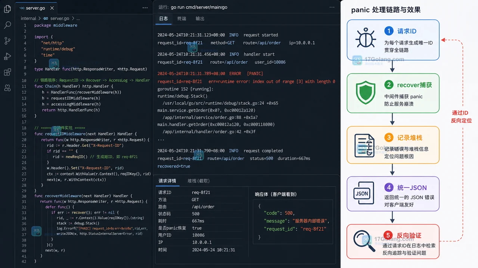
Task: Click the 反向验证 step title
Action: [x=410, y=235]
